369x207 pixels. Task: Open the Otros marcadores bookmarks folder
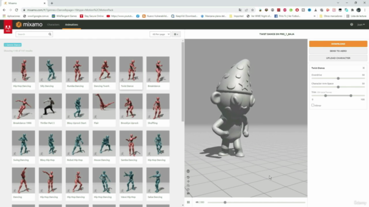330,16
